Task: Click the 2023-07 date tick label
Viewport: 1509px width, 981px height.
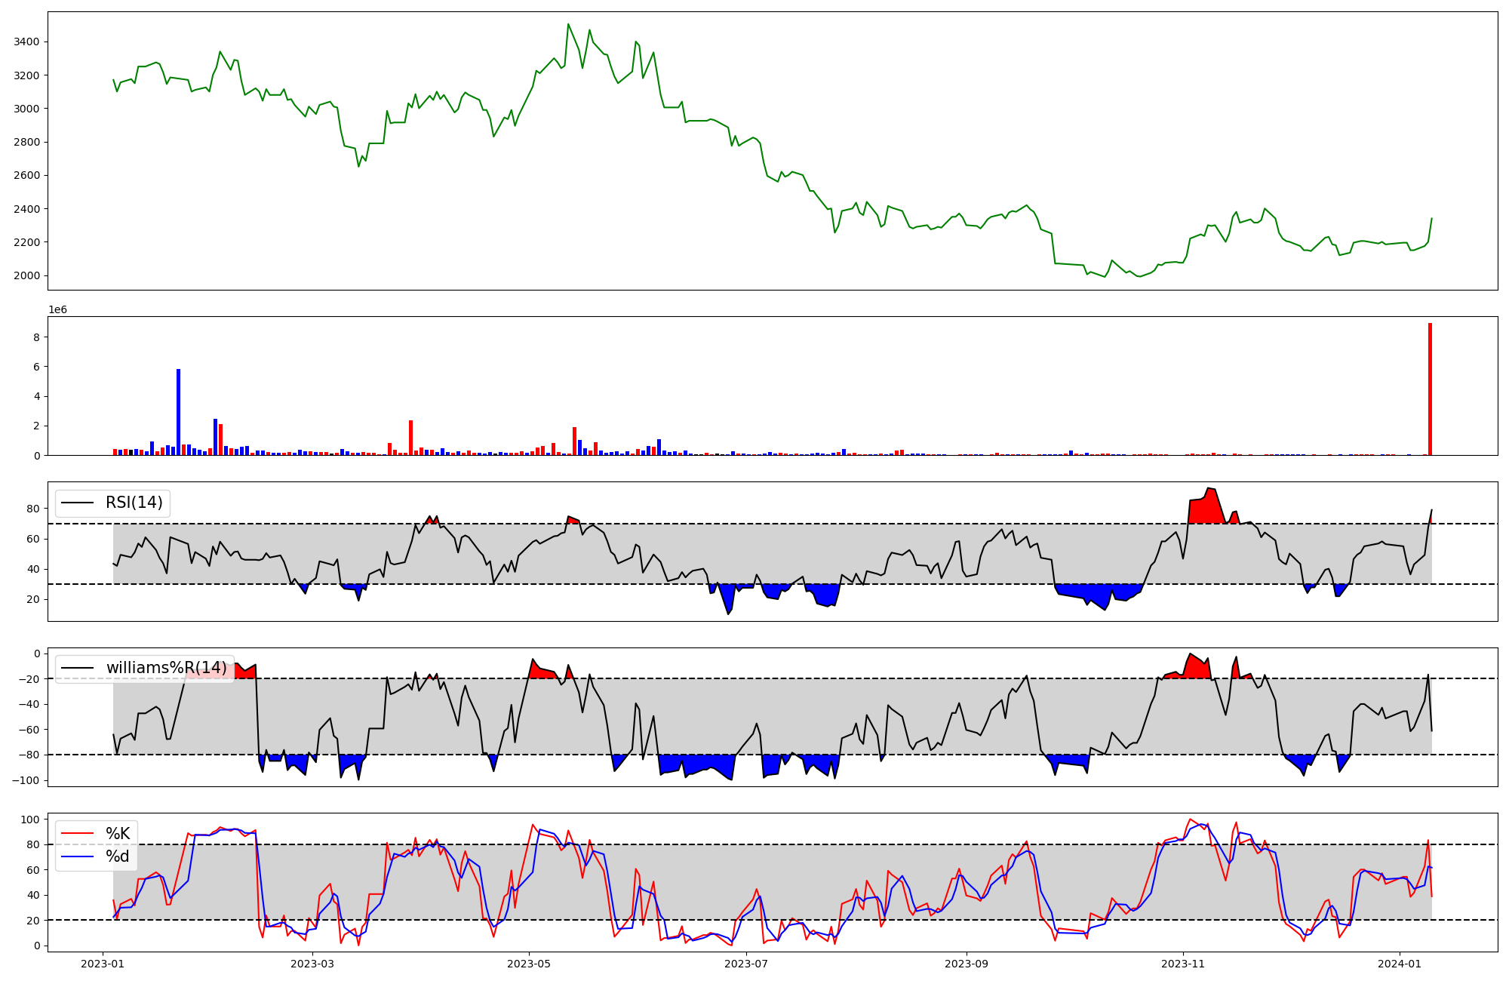Action: 746,964
